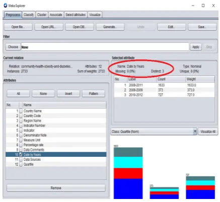Check the Data Comments attribute checkbox
This screenshot has height=202, width=220.
(x=21, y=150)
